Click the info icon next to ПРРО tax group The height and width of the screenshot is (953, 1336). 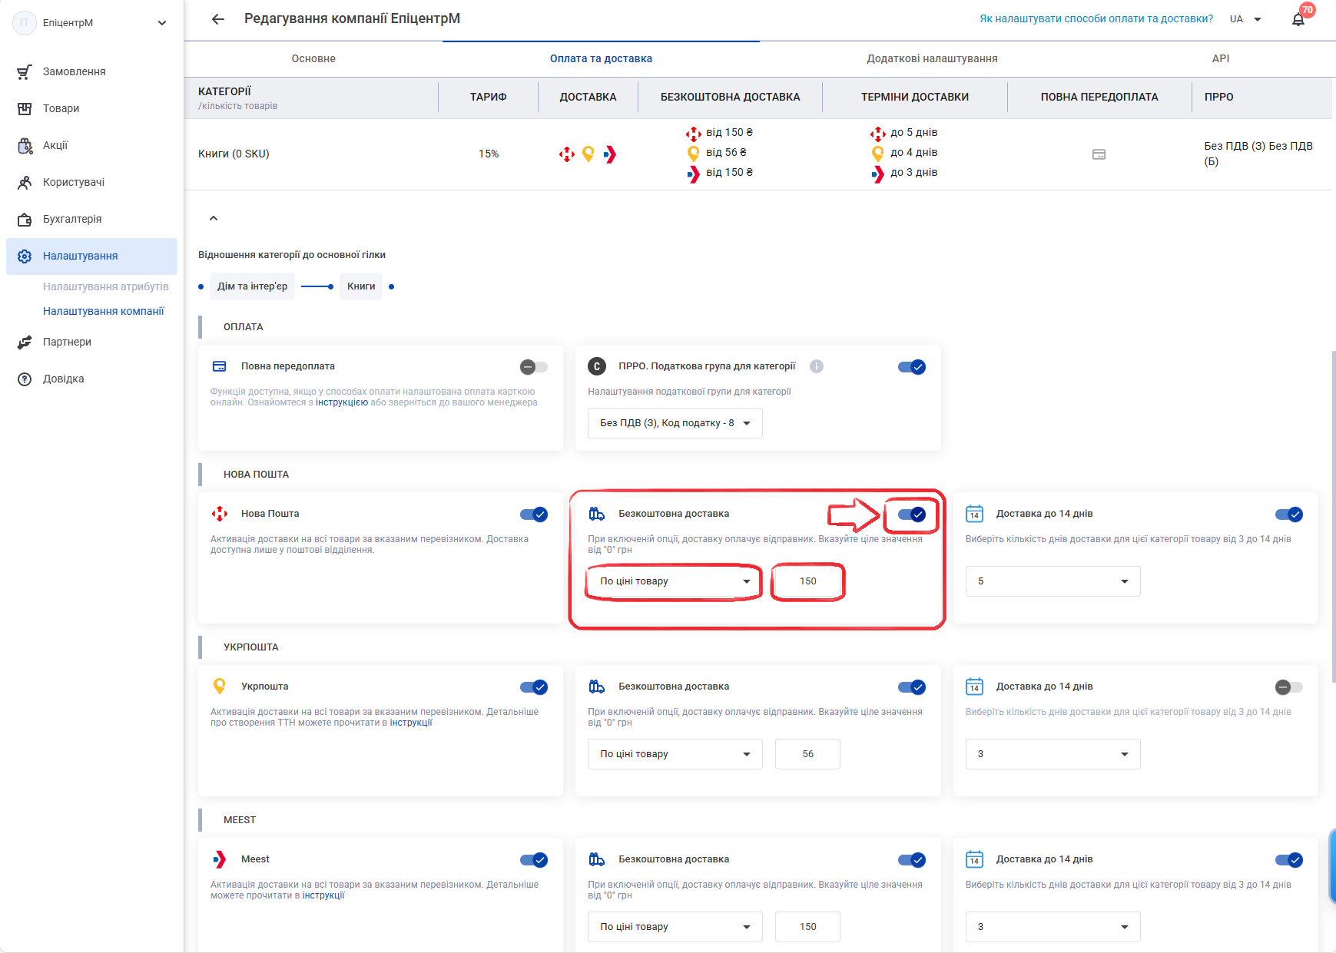click(817, 366)
